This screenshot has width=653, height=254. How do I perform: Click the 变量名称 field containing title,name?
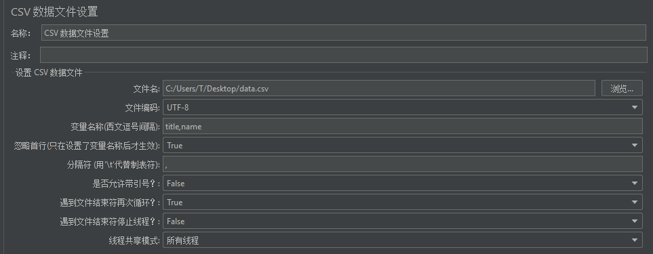coord(402,127)
